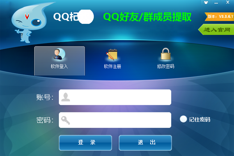Switch to the 软件登入 tab

pos(60,61)
